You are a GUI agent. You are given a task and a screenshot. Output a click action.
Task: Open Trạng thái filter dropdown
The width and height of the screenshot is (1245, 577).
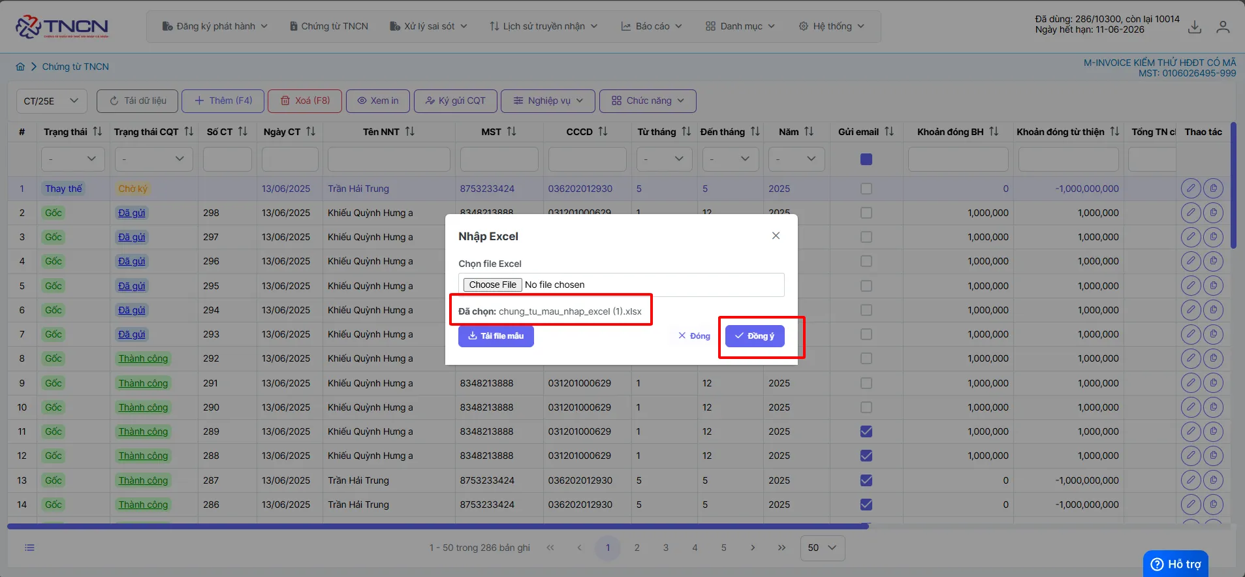point(72,159)
